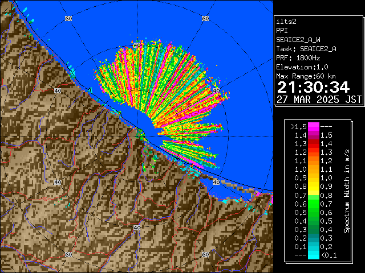Click the 'PRF: 1800Hz' line

click(298, 58)
